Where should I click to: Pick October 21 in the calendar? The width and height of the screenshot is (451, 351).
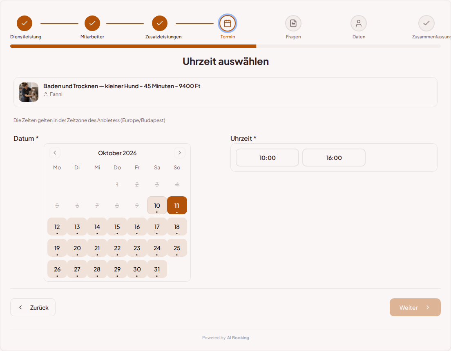(97, 248)
